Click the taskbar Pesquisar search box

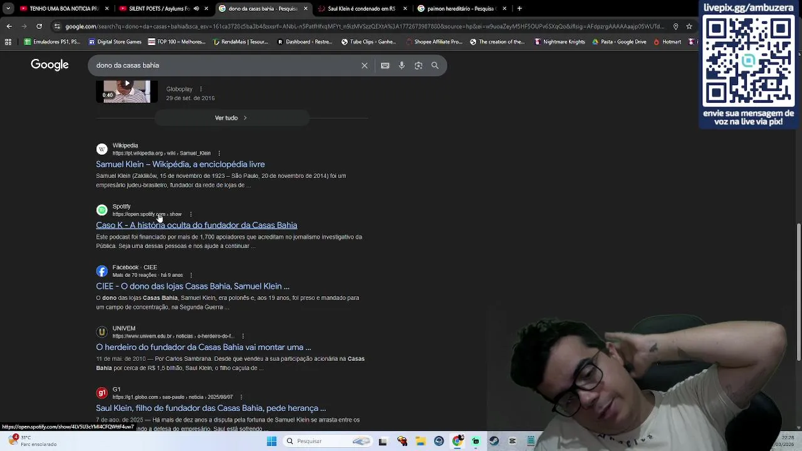pyautogui.click(x=327, y=441)
